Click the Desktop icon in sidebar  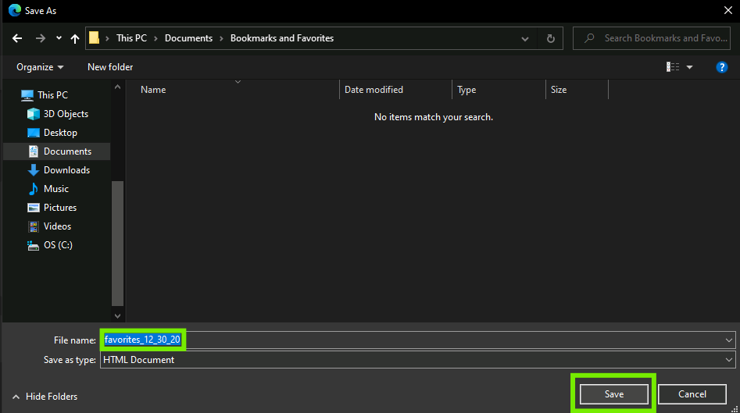33,133
